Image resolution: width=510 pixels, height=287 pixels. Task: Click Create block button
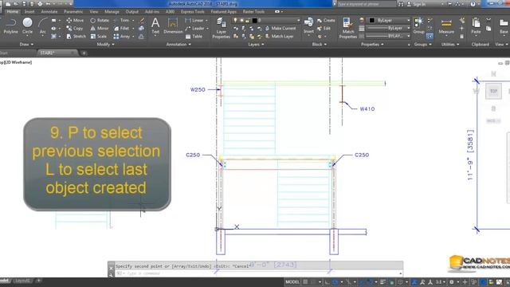click(326, 20)
